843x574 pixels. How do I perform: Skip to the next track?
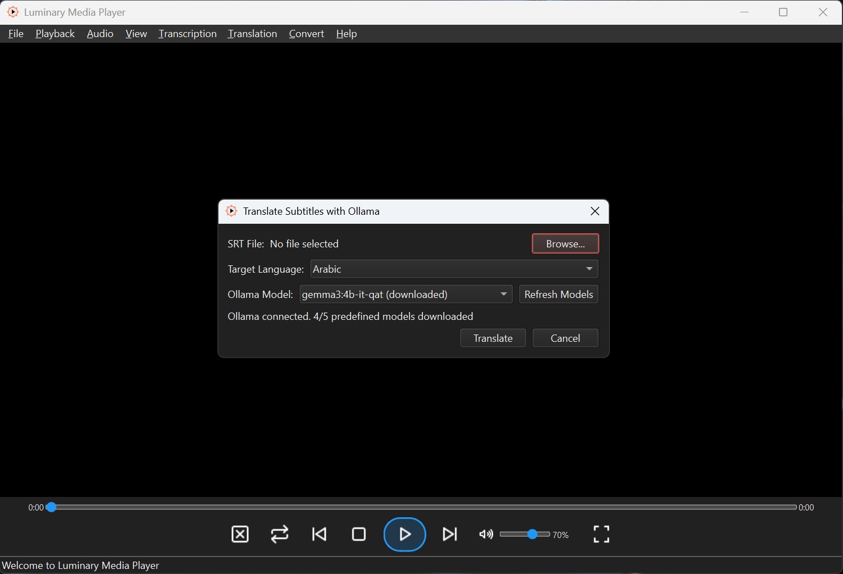pyautogui.click(x=450, y=534)
